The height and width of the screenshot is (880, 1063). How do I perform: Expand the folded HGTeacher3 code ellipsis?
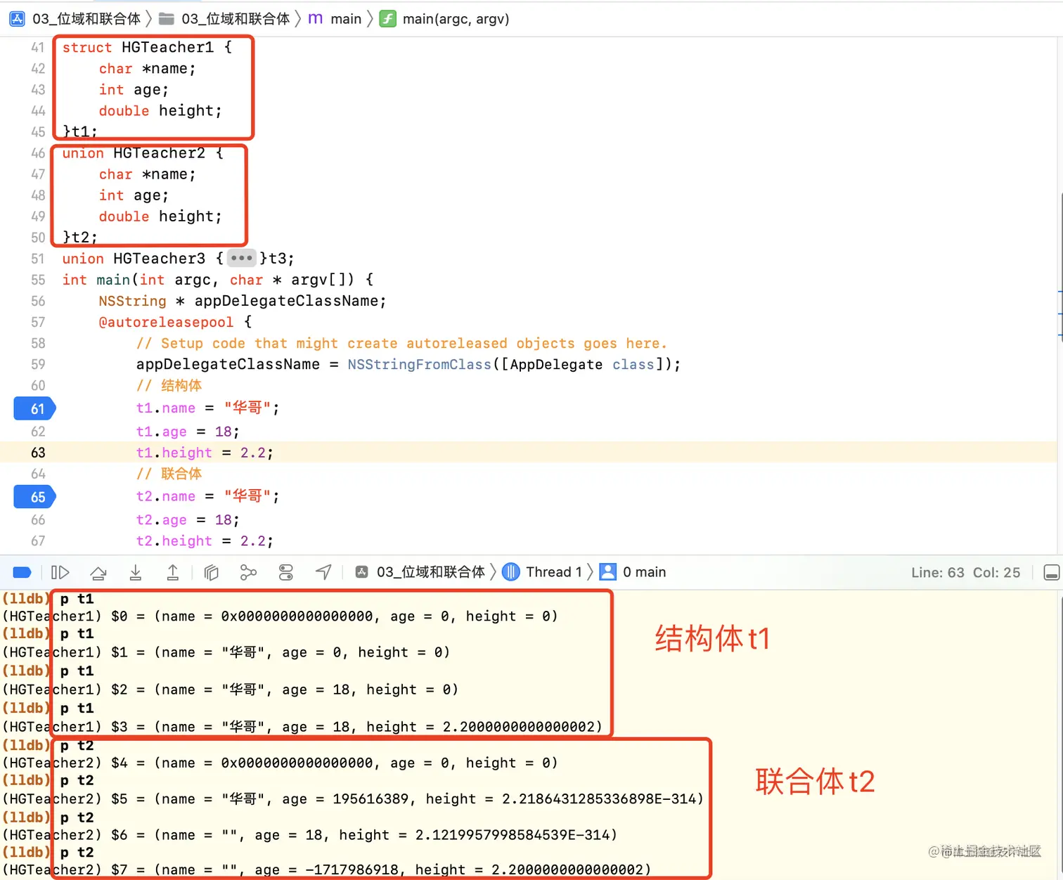click(x=241, y=258)
